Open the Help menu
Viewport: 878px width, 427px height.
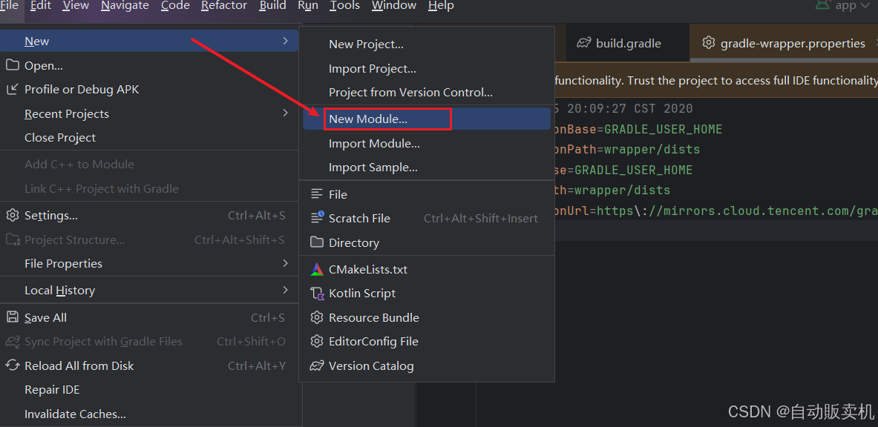point(442,6)
